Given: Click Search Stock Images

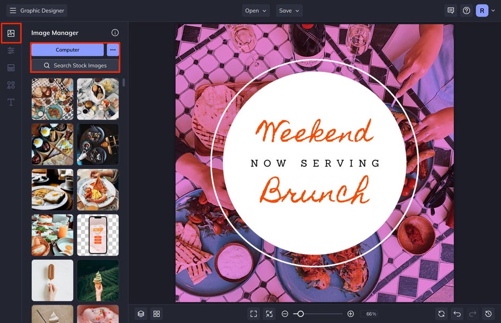Looking at the screenshot, I should (x=75, y=65).
